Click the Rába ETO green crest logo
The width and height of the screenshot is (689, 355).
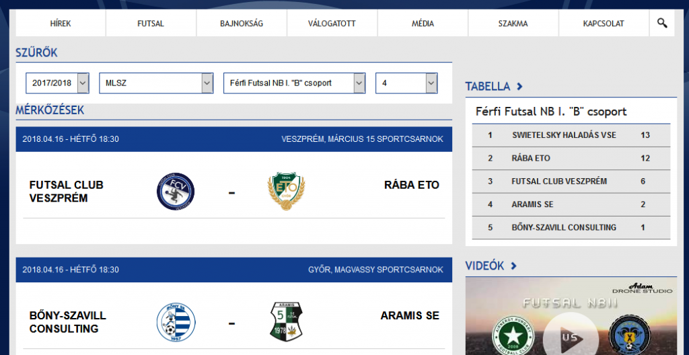(x=286, y=191)
